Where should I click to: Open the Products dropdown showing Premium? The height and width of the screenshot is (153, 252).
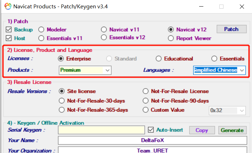pyautogui.click(x=85, y=70)
